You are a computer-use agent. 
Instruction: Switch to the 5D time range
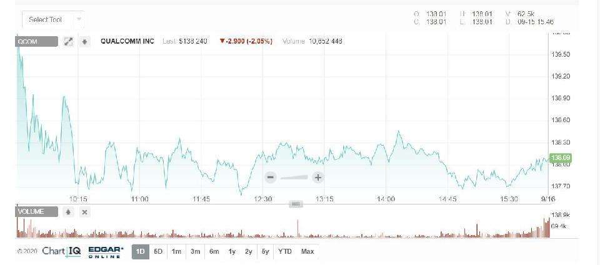[x=158, y=251]
